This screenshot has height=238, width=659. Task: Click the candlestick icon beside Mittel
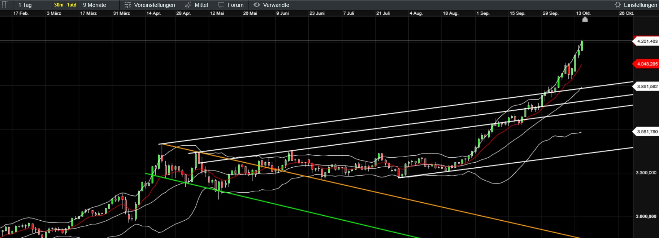click(x=188, y=5)
